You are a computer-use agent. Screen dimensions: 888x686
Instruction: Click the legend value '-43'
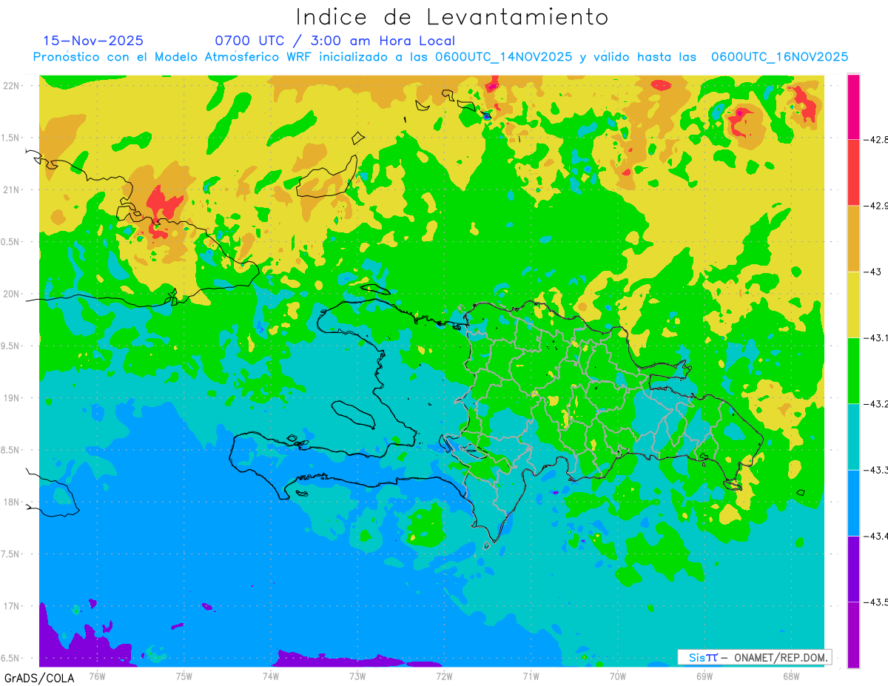[x=872, y=272]
